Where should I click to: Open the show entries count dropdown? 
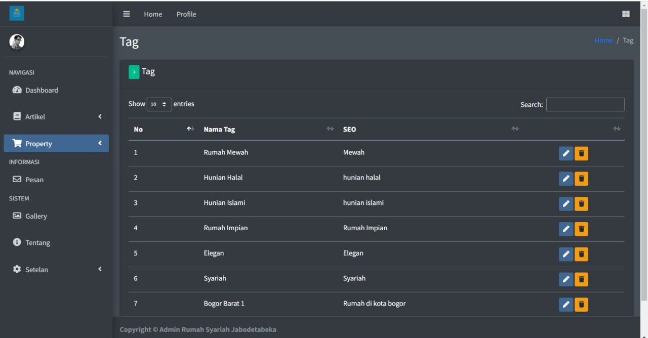pos(159,104)
